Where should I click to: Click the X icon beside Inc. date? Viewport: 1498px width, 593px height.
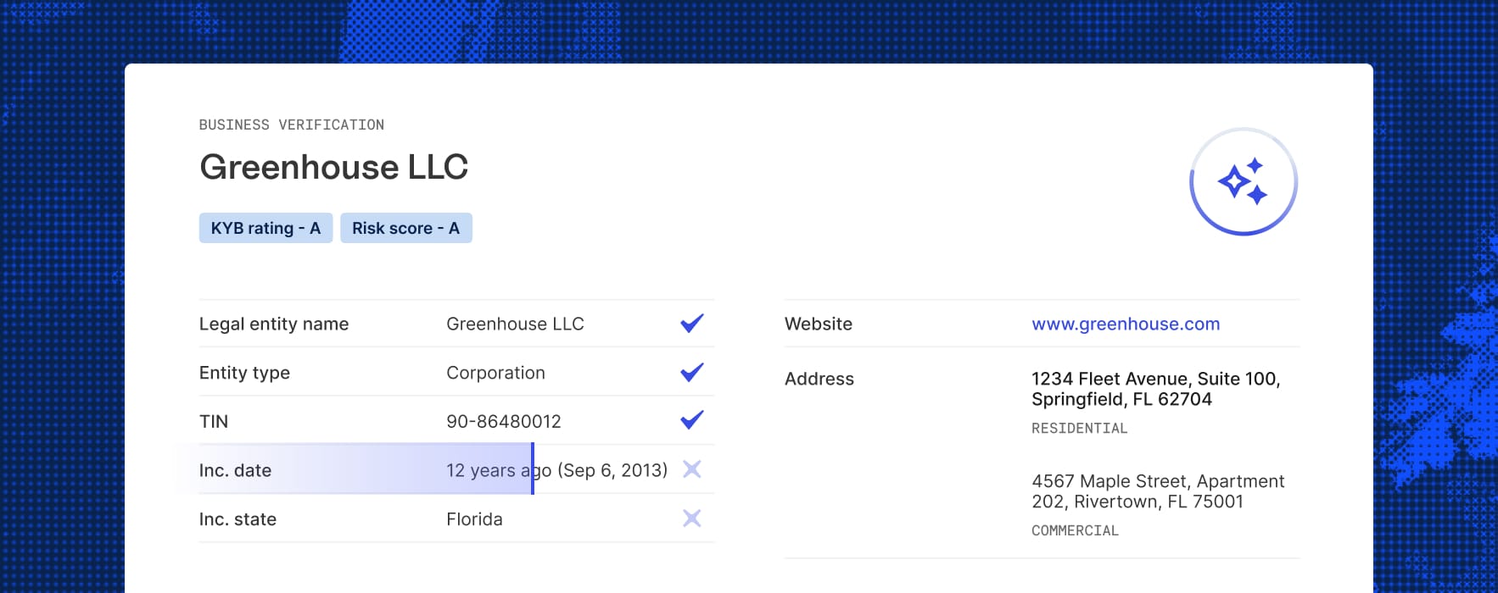tap(692, 469)
